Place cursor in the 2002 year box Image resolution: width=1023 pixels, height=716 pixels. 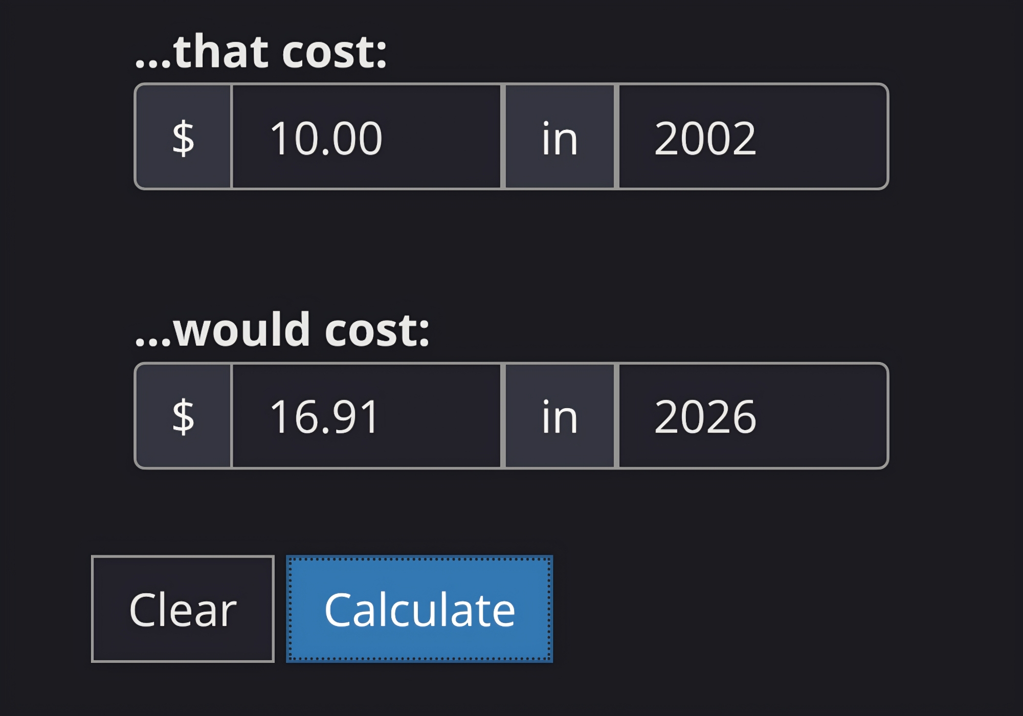(753, 137)
